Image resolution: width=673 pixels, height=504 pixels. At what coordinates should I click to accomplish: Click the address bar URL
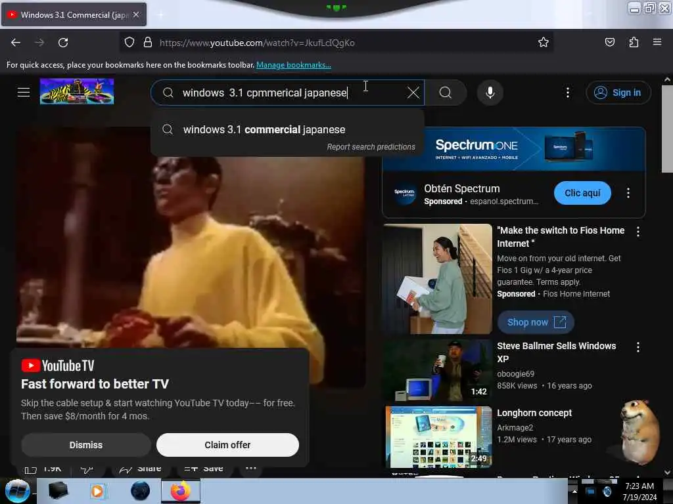click(x=257, y=43)
